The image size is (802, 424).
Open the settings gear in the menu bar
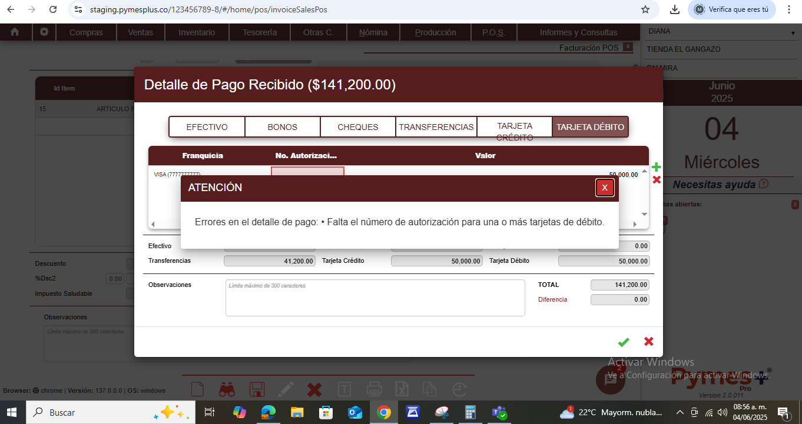pos(44,32)
